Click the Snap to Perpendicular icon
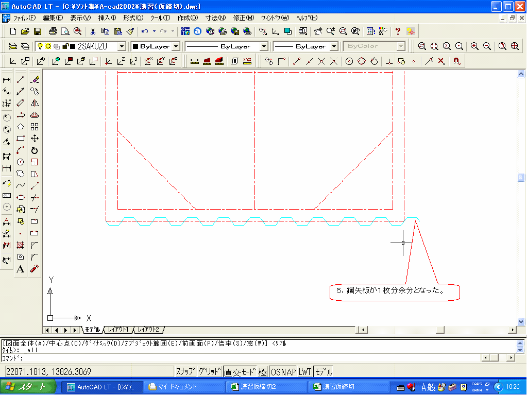527x395 pixels. [x=388, y=61]
